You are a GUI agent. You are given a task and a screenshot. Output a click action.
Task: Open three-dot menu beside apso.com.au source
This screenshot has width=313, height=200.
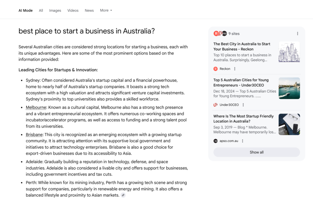click(242, 141)
